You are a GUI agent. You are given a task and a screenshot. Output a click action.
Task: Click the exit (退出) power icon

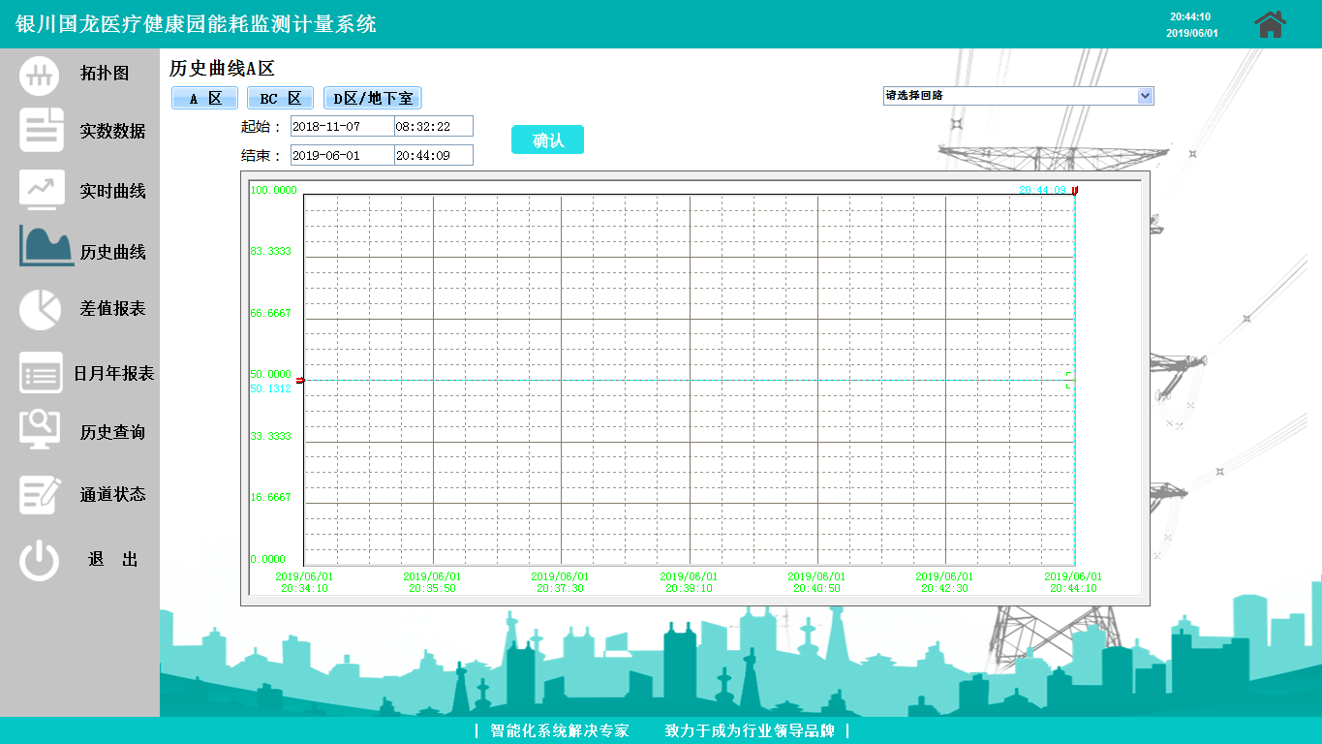click(x=40, y=560)
